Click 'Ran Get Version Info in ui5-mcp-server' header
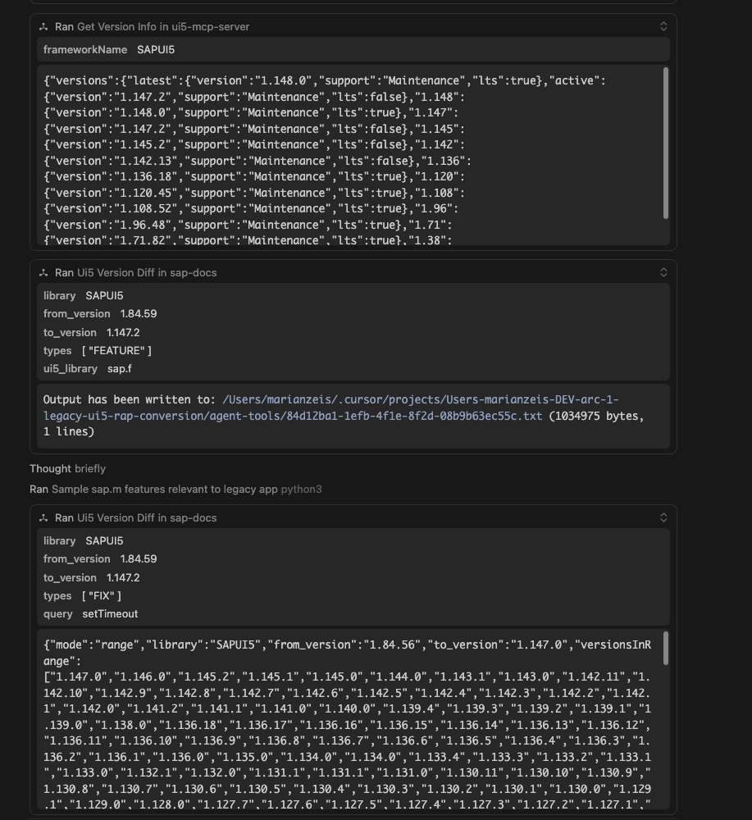This screenshot has width=752, height=820. [x=153, y=27]
